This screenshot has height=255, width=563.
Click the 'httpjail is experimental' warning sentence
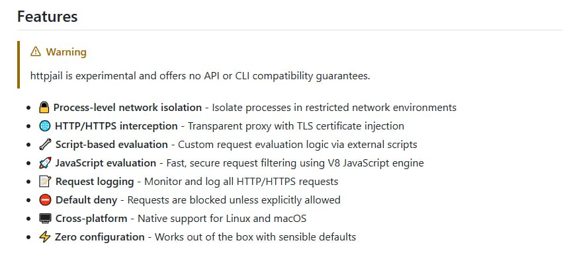pyautogui.click(x=200, y=76)
